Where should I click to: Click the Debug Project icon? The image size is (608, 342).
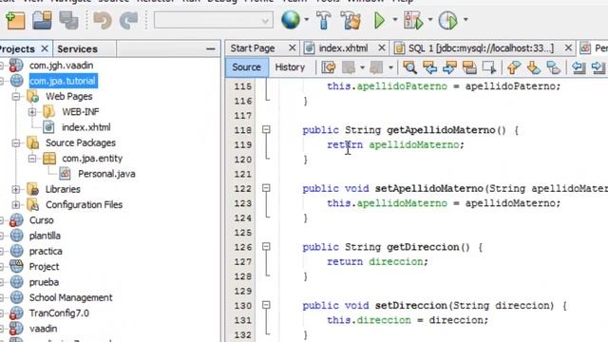click(x=413, y=20)
